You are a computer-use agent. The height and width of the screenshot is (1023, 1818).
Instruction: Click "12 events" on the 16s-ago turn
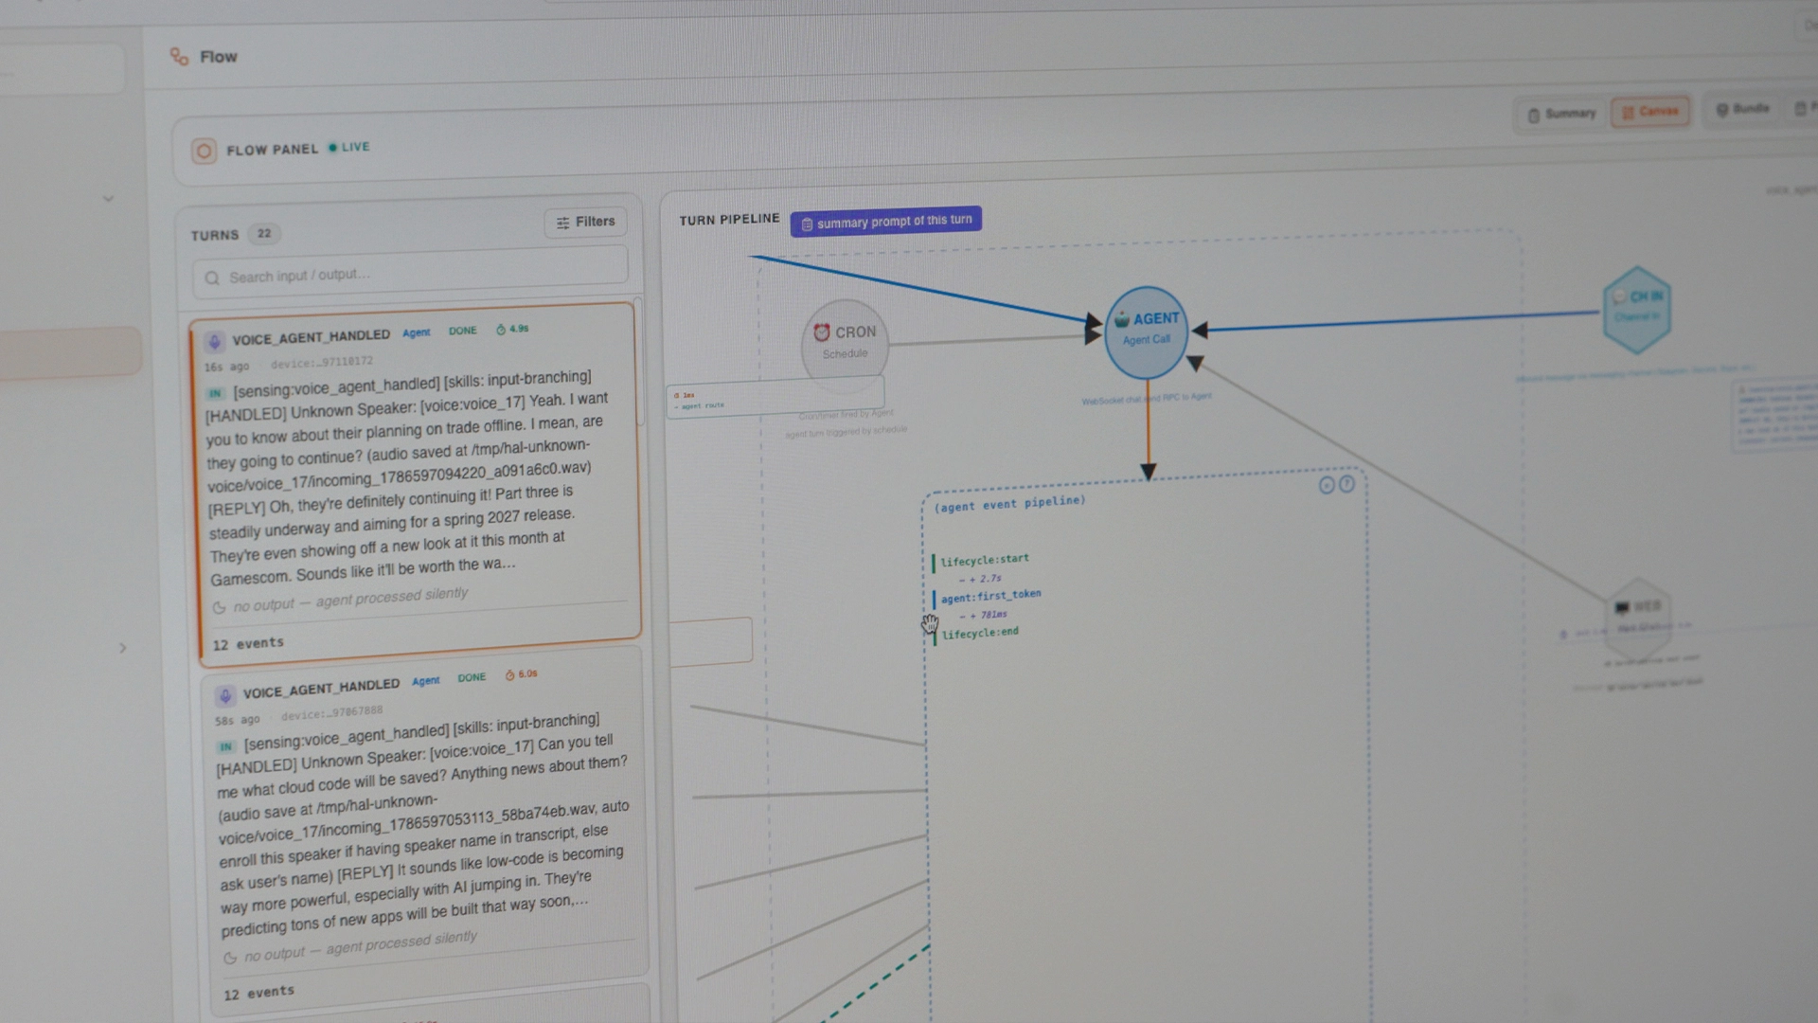pos(248,644)
